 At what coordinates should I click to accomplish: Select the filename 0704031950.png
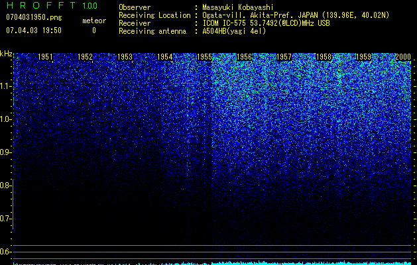[x=34, y=17]
